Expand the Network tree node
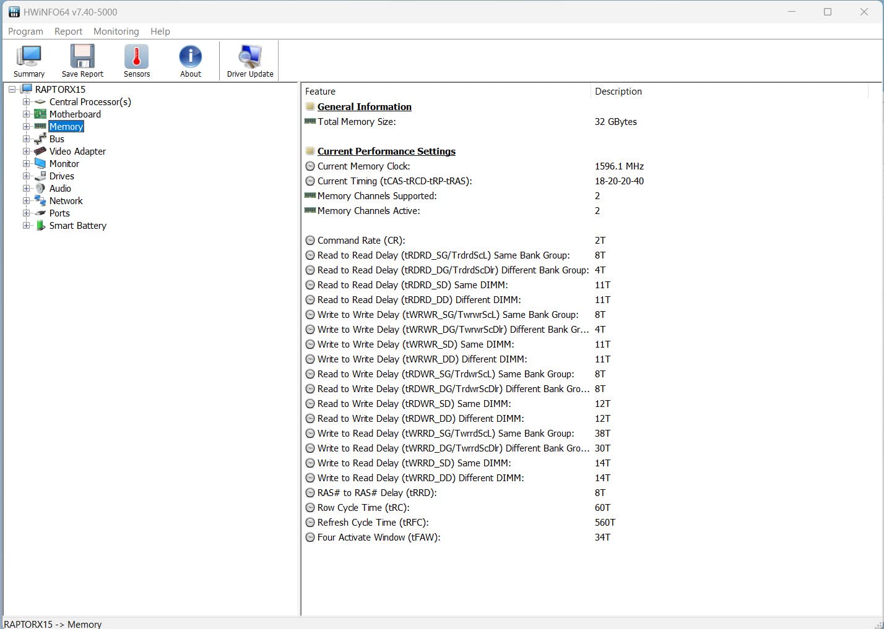Viewport: 884px width, 629px height. (26, 201)
